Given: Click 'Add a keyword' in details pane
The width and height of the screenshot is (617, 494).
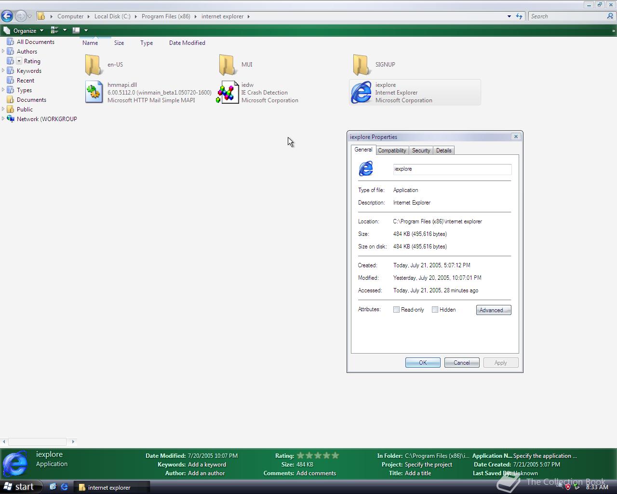Looking at the screenshot, I should (x=207, y=465).
